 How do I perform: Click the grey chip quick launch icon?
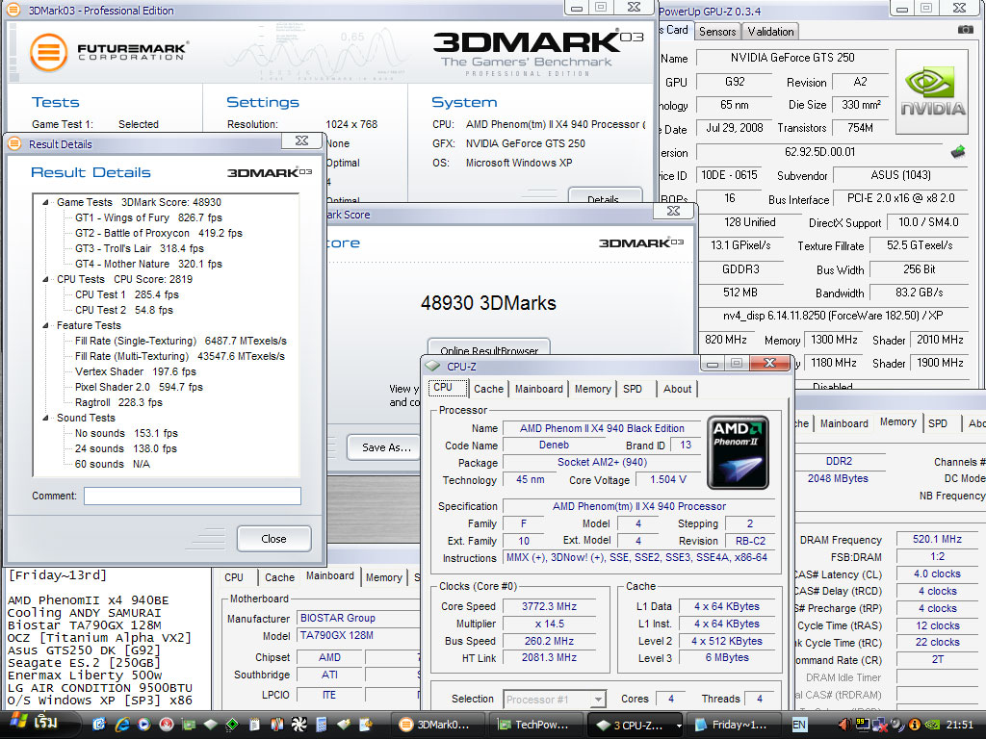(x=210, y=724)
